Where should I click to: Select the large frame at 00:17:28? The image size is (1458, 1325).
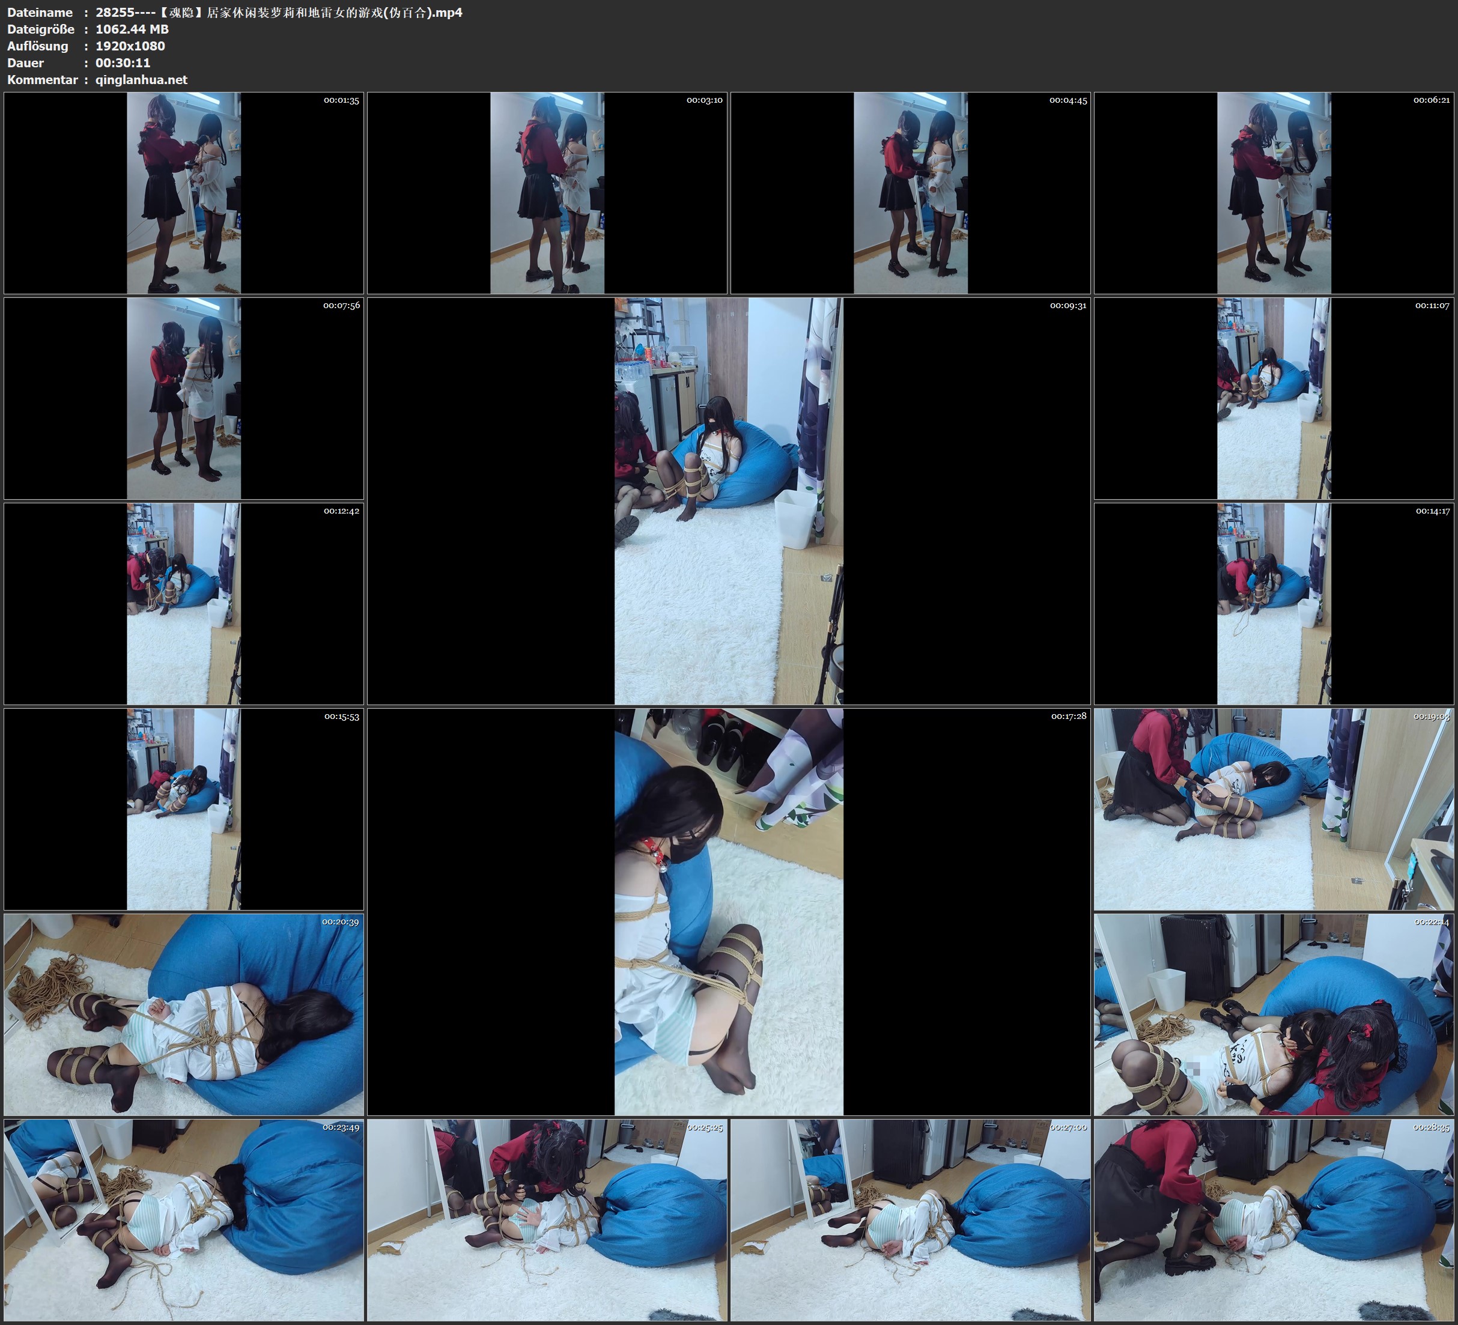(728, 911)
